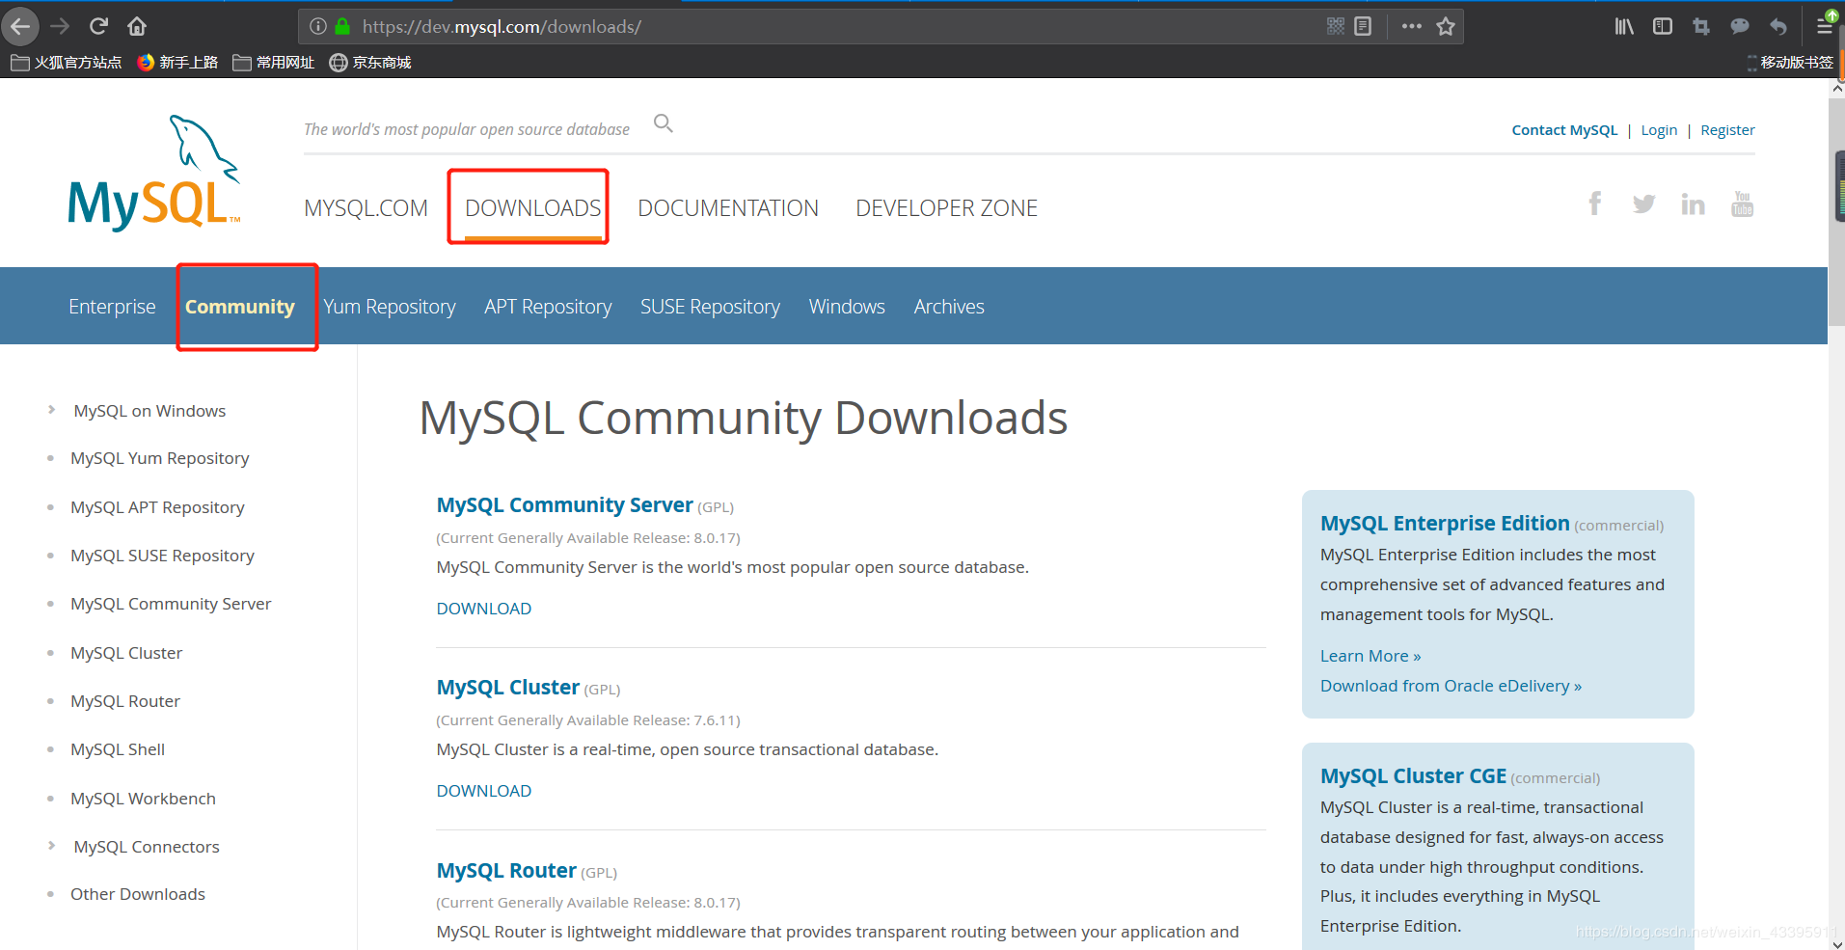Click the Twitter bird icon

tap(1643, 204)
